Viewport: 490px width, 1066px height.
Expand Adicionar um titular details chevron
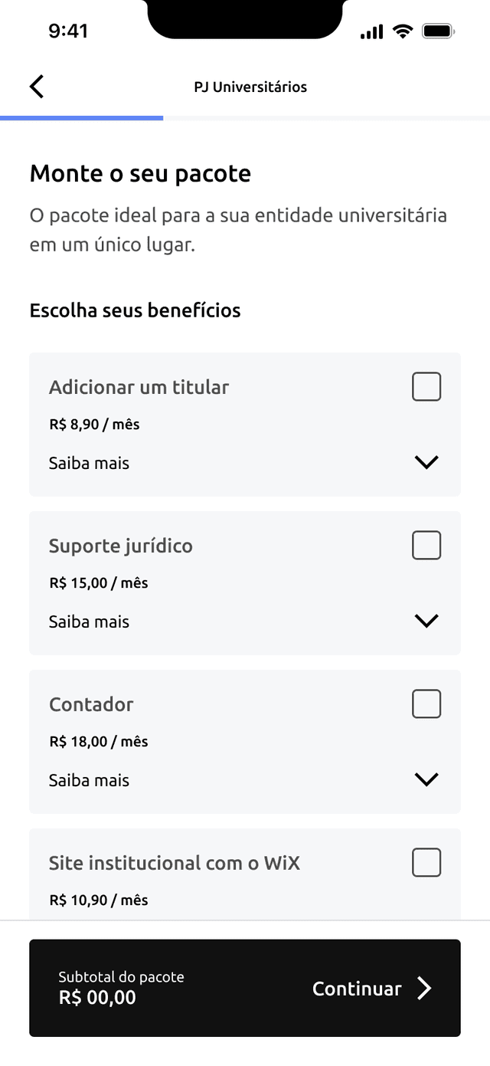(426, 462)
